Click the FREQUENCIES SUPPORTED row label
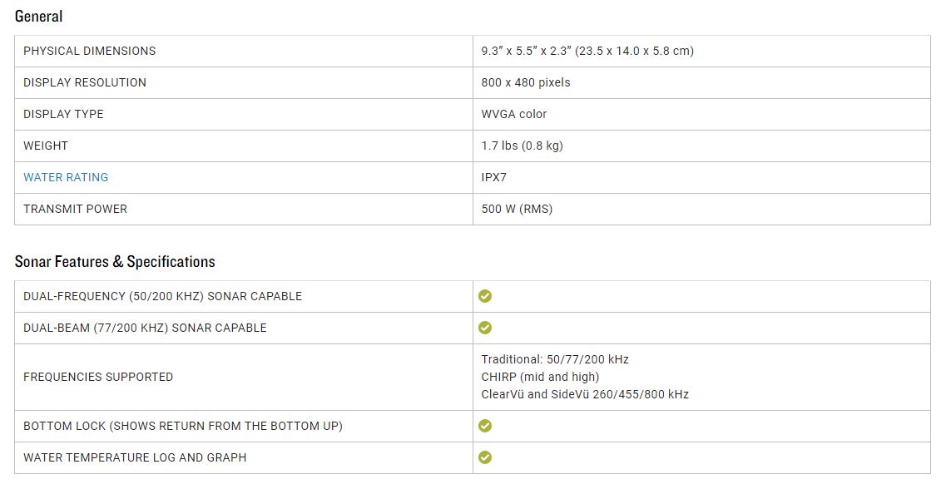This screenshot has height=484, width=941. point(98,377)
